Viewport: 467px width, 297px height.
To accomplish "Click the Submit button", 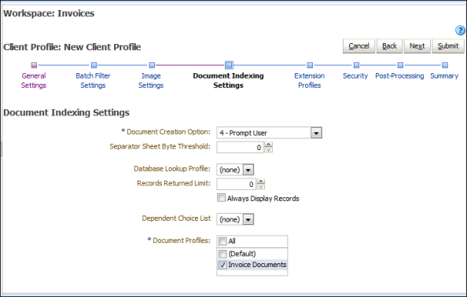I will click(448, 46).
